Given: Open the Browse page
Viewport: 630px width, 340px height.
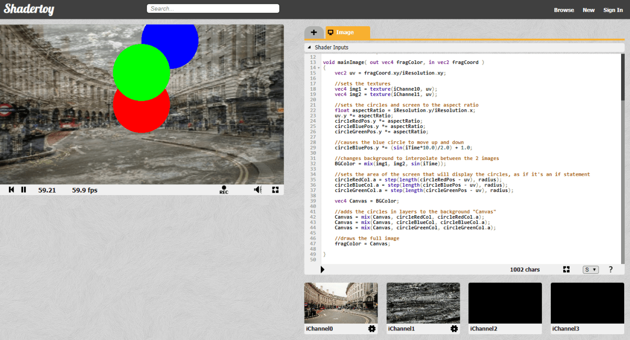Looking at the screenshot, I should click(x=564, y=10).
